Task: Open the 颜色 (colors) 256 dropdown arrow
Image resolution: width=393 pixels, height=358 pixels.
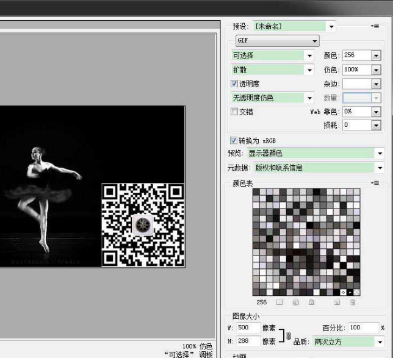Action: pos(376,55)
